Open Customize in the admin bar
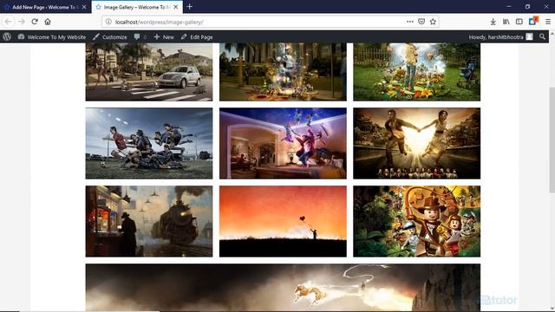 (x=110, y=36)
